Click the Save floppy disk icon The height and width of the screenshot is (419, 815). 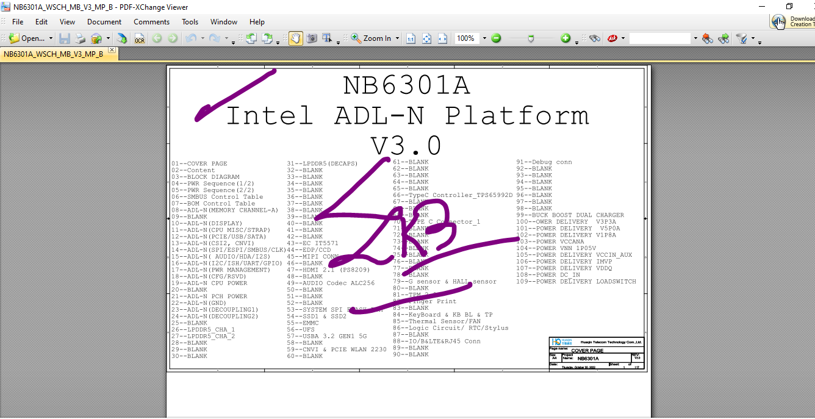pyautogui.click(x=65, y=38)
